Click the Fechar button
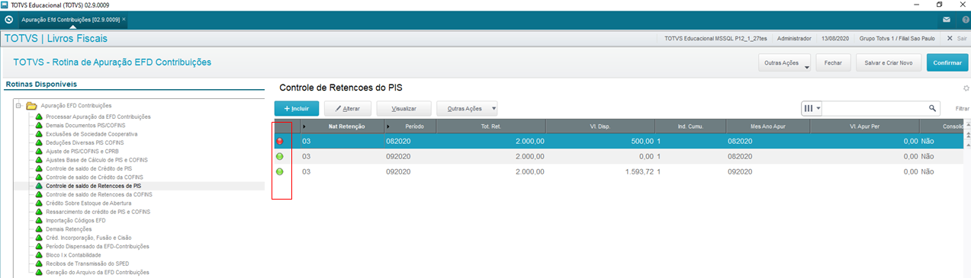 point(833,63)
